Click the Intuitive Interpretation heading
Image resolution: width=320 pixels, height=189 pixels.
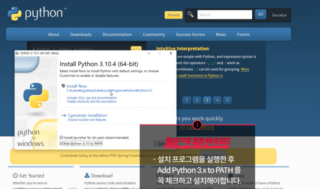point(183,48)
